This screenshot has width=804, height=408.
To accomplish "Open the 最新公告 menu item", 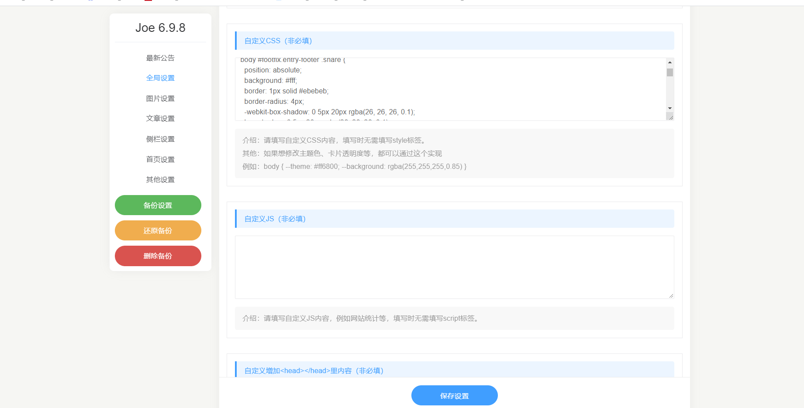I will tap(160, 58).
